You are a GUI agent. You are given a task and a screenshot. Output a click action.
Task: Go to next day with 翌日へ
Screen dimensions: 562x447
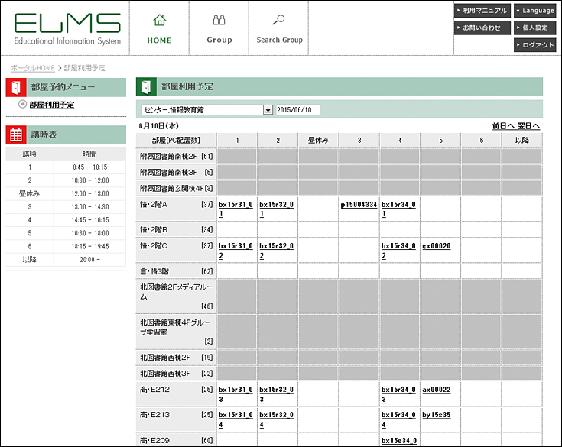(528, 126)
